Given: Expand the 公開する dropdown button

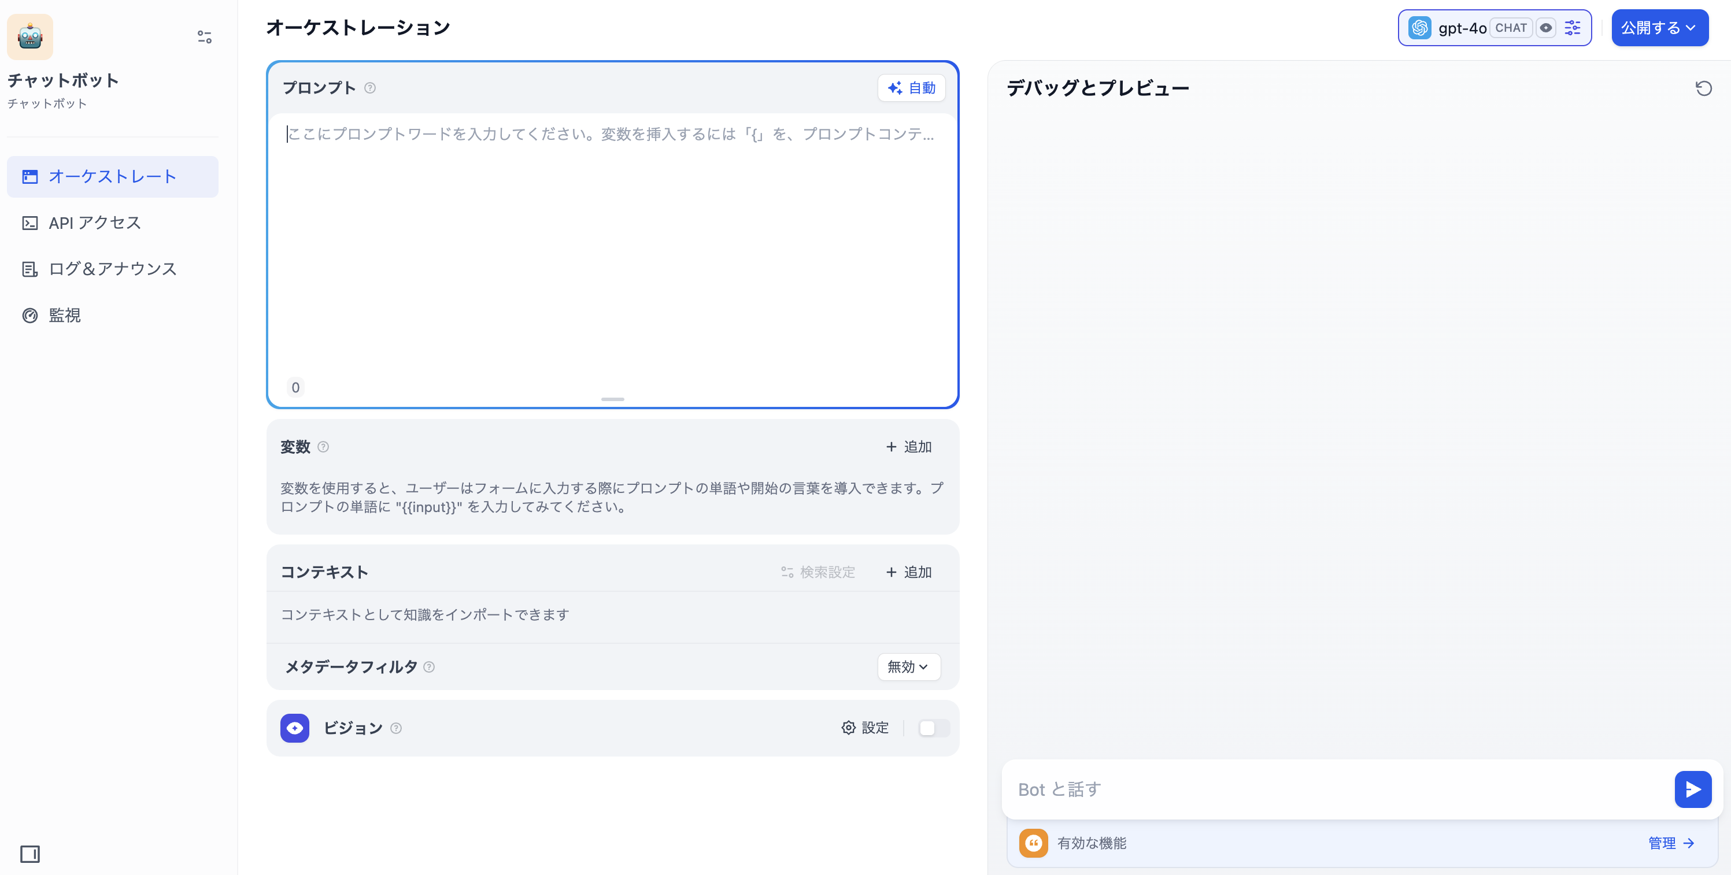Looking at the screenshot, I should click(x=1659, y=28).
